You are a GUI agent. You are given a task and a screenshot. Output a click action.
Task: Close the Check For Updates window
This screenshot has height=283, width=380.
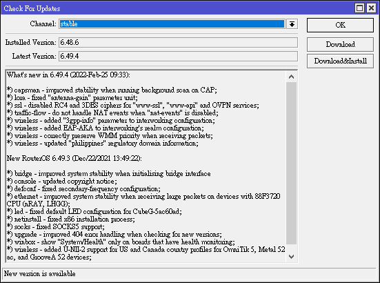click(371, 8)
